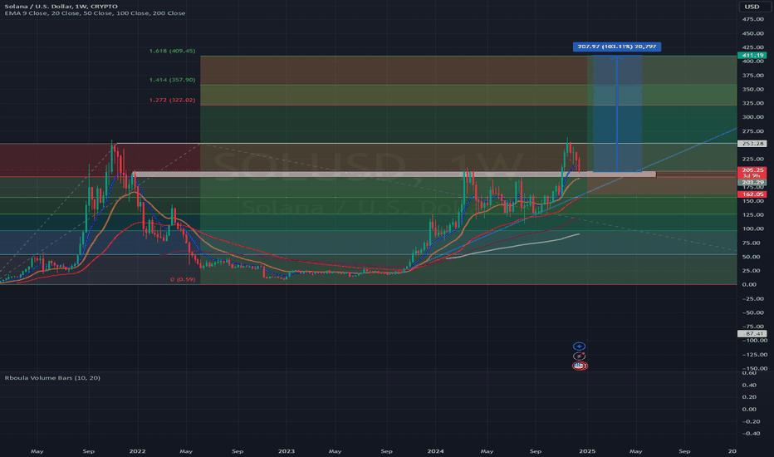Click the 1.618 (409.45) Fibonacci label
Image resolution: width=774 pixels, height=457 pixels.
tap(172, 51)
